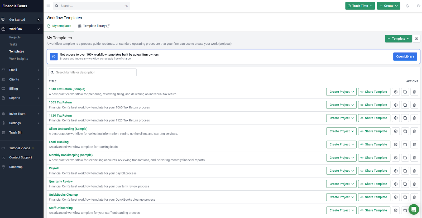Switch to My templates tab
Screen dimensions: 422x218
[59, 26]
